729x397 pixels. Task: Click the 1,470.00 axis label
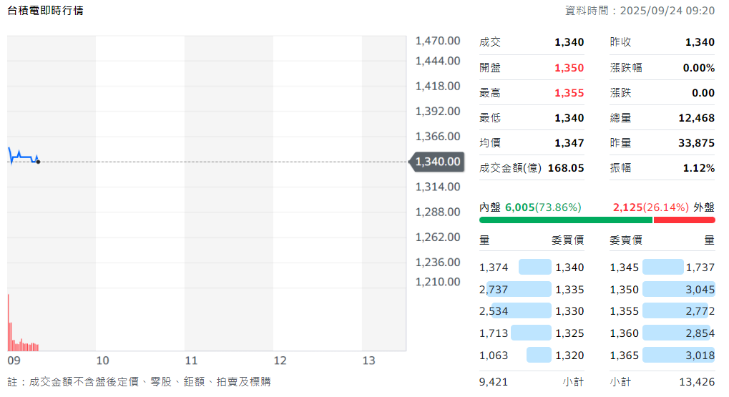pos(438,41)
